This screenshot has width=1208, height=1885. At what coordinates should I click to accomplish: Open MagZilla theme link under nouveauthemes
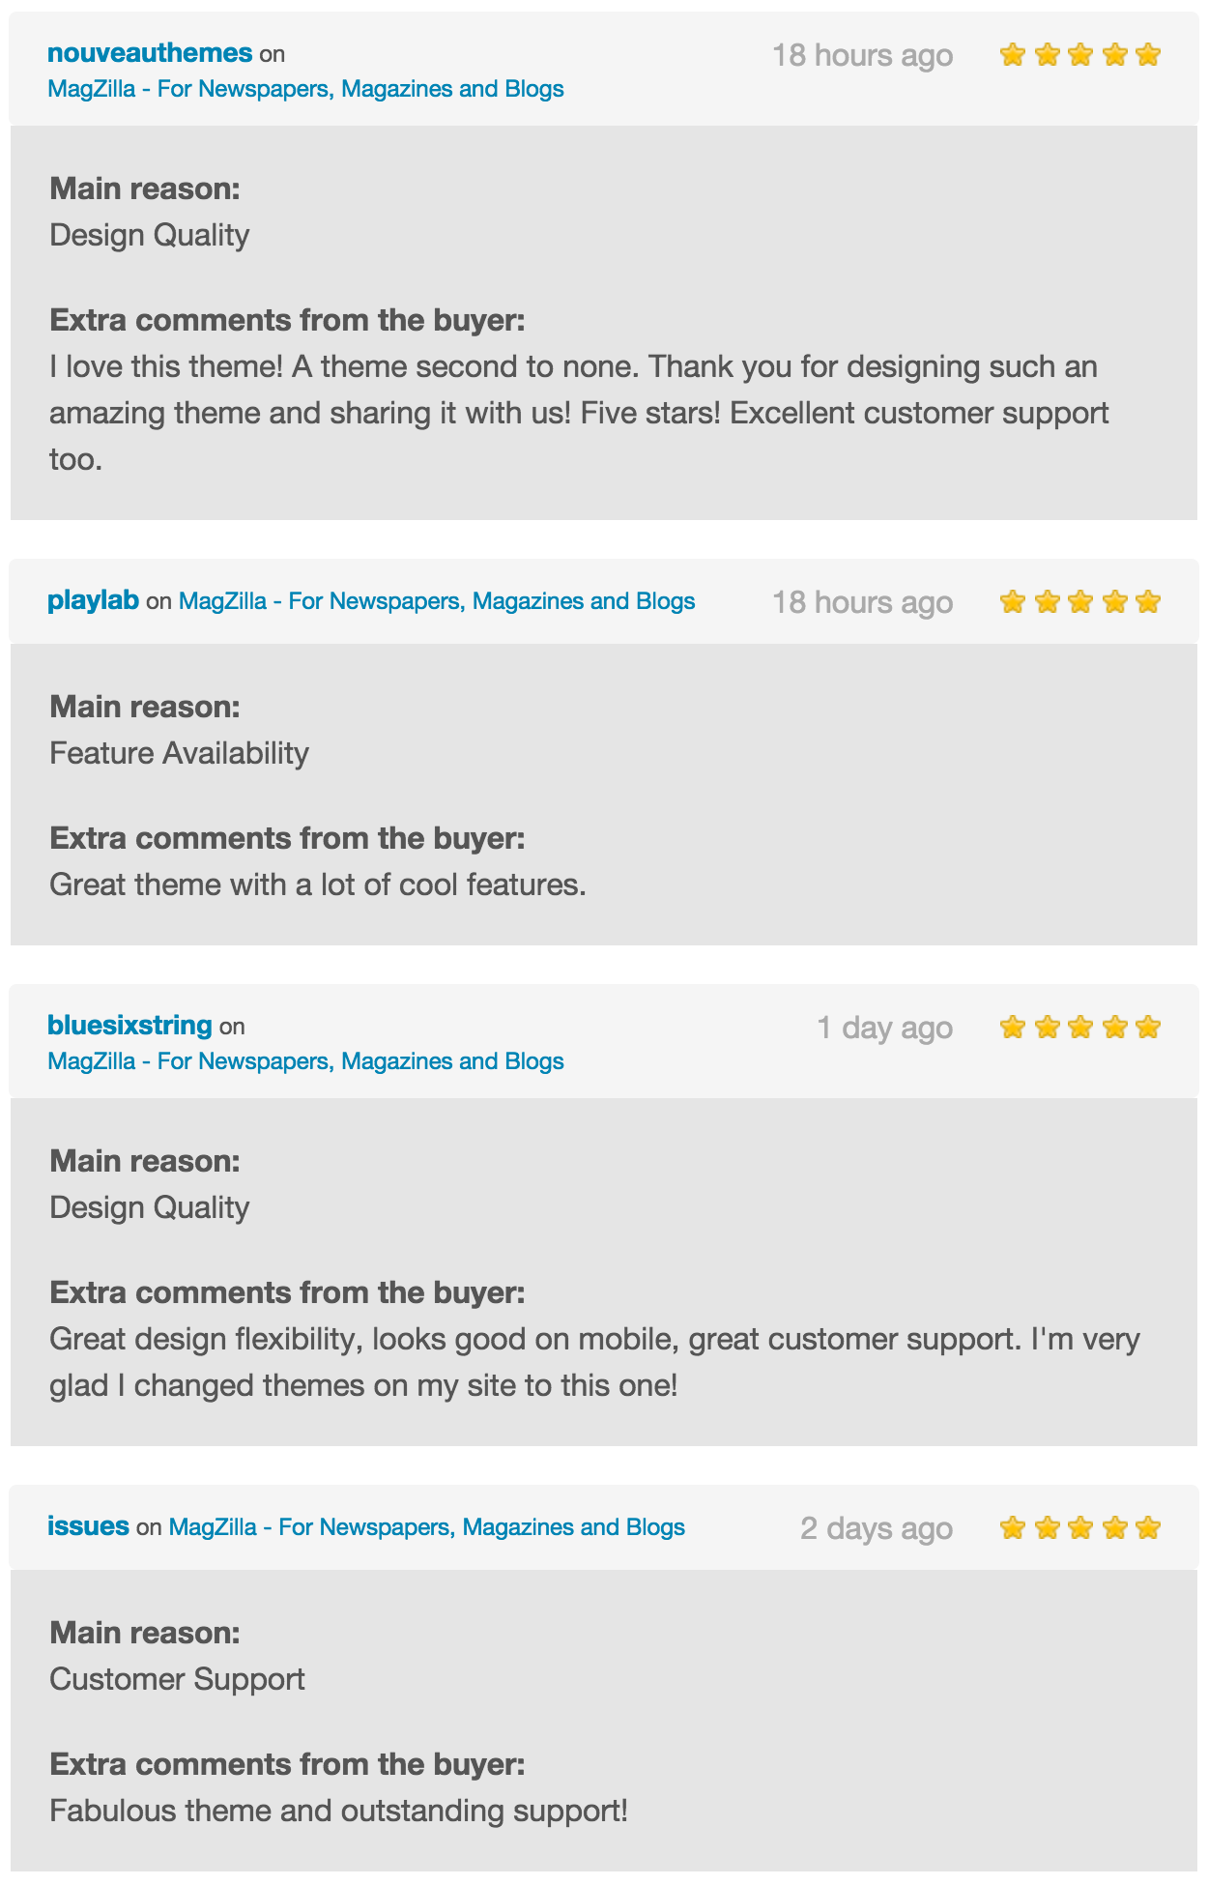pyautogui.click(x=305, y=89)
